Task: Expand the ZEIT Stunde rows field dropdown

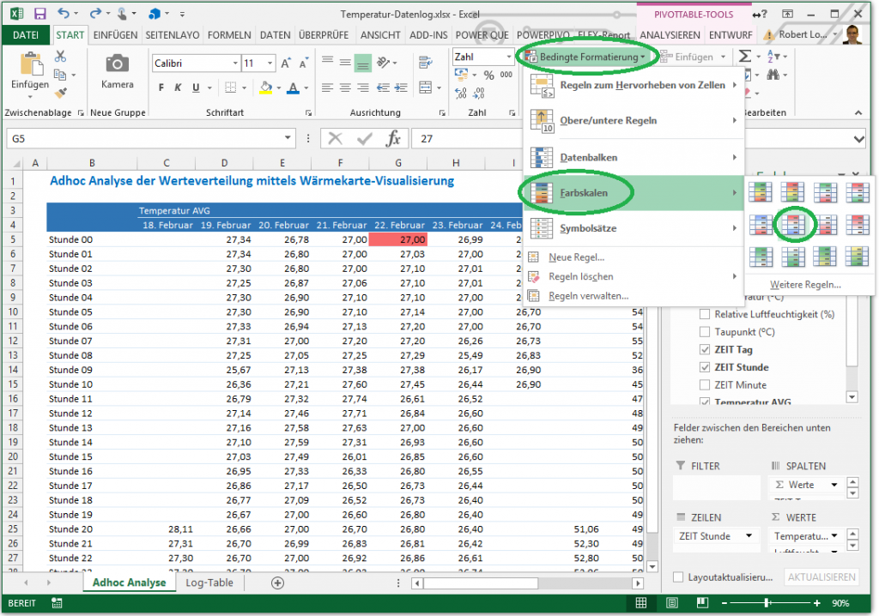Action: pos(749,536)
